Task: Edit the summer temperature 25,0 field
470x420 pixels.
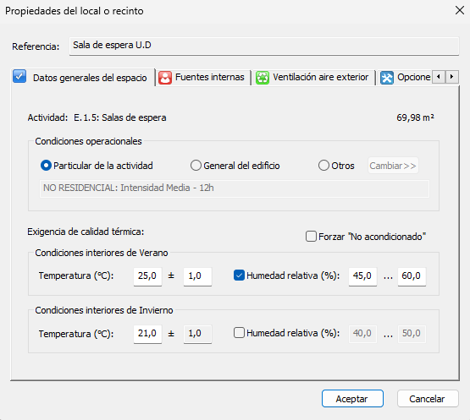Action: tap(147, 276)
